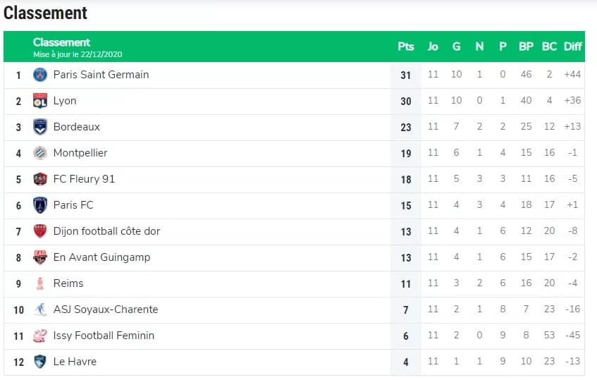This screenshot has height=380, width=597.
Task: Click the Issy Football Feminin logo
Action: point(40,336)
